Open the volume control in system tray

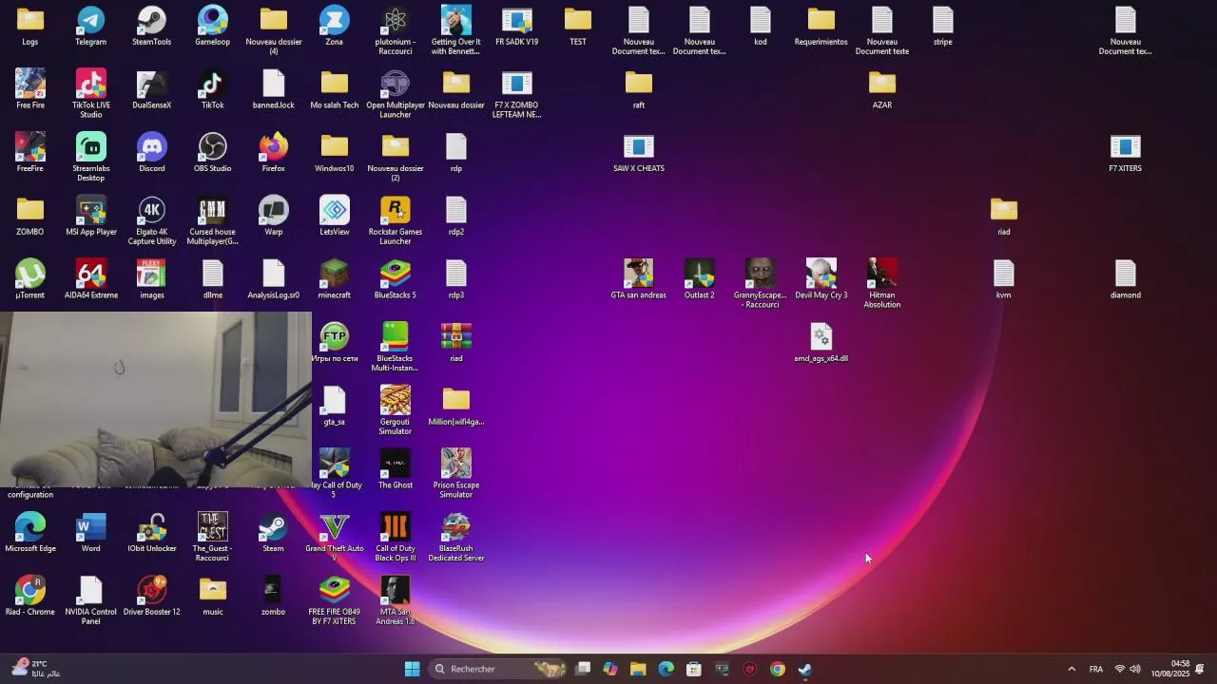(x=1135, y=669)
